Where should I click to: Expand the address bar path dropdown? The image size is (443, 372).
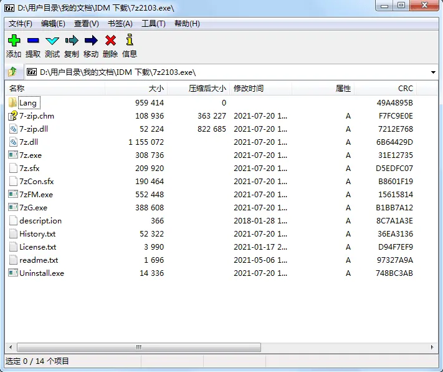pos(433,72)
